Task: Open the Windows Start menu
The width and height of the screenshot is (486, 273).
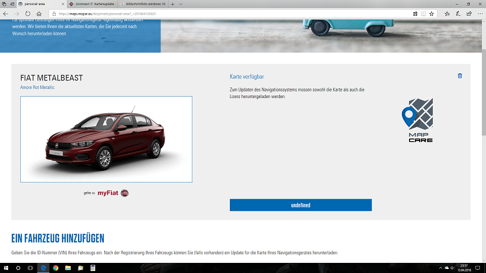Action: [6, 267]
